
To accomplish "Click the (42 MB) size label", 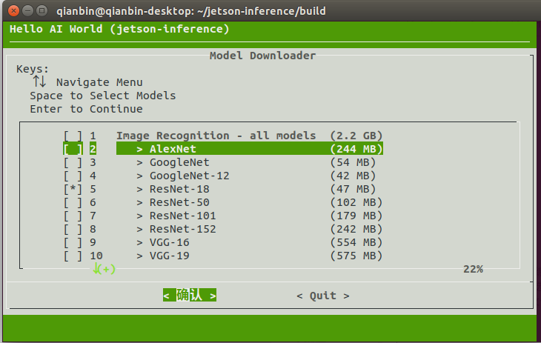I will coord(353,176).
